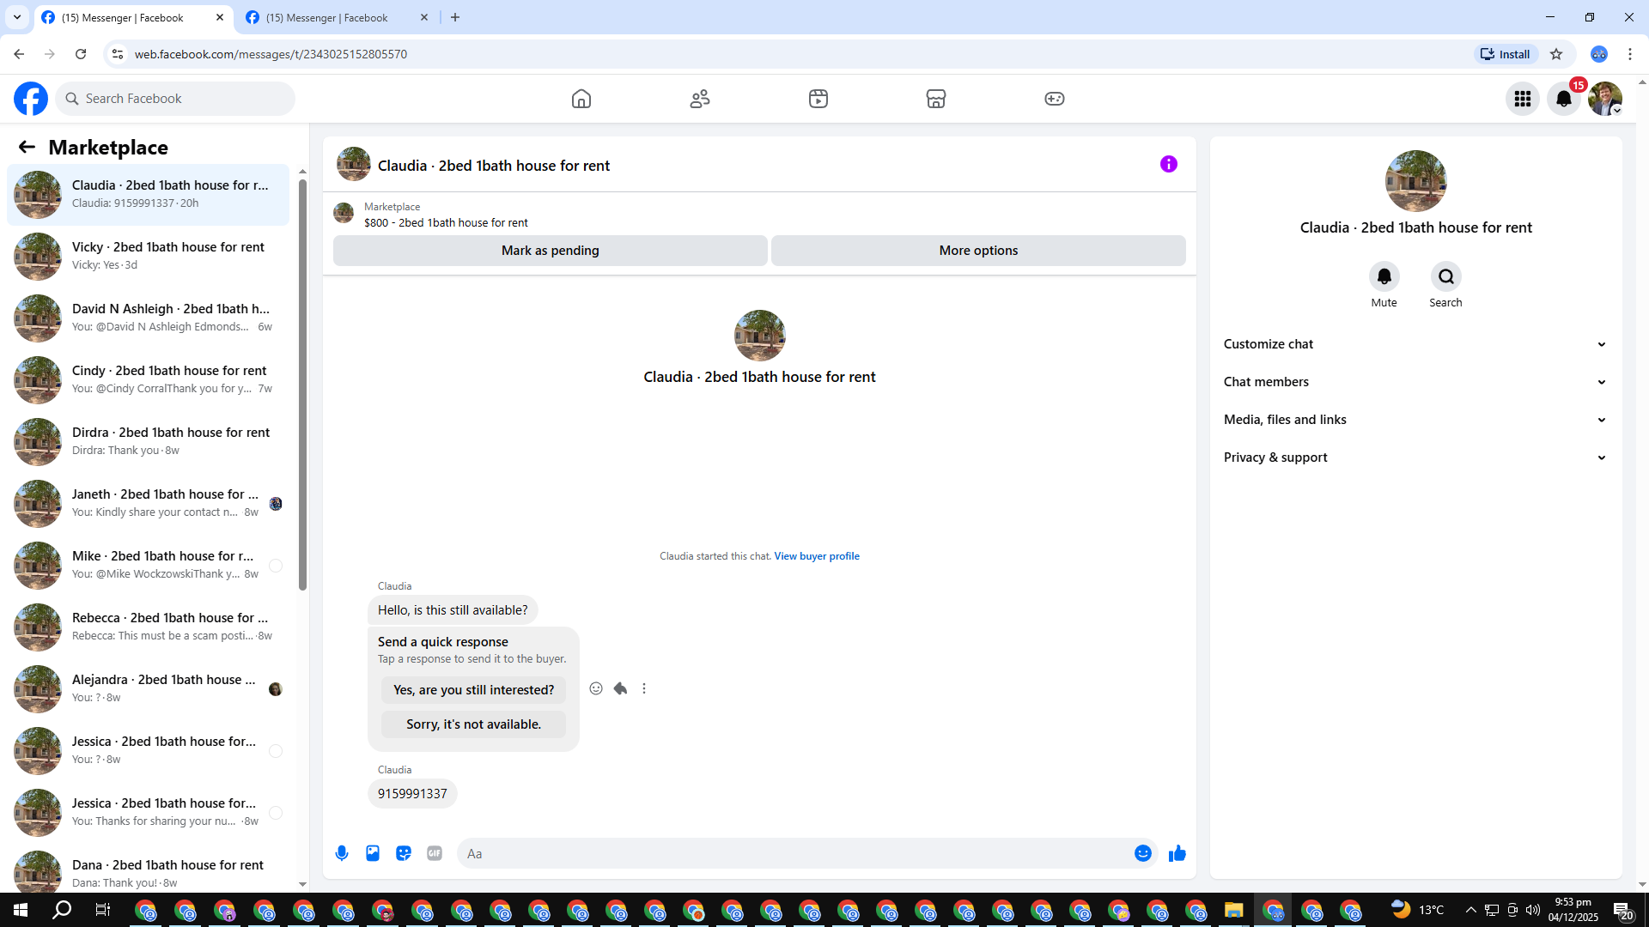The width and height of the screenshot is (1649, 927).
Task: Open the emoji picker in message box
Action: point(1142,853)
